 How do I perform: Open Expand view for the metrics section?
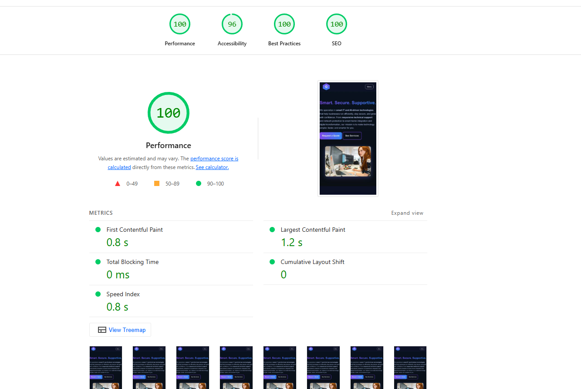(407, 213)
